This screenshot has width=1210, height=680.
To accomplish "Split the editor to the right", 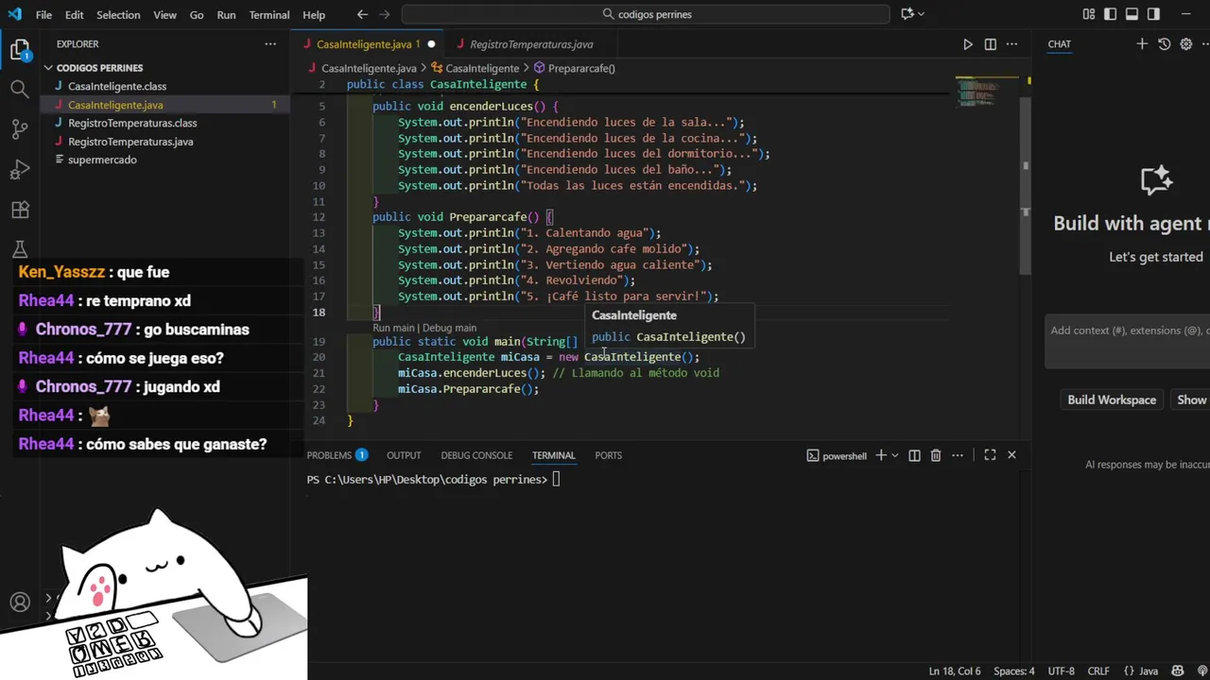I will click(990, 44).
